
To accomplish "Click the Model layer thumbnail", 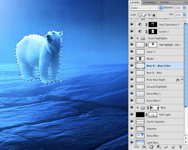I will pos(140,59).
